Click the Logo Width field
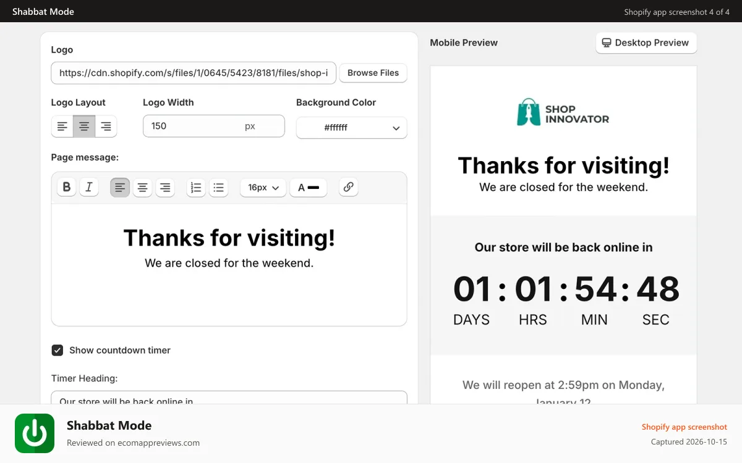742x463 pixels. (x=214, y=126)
